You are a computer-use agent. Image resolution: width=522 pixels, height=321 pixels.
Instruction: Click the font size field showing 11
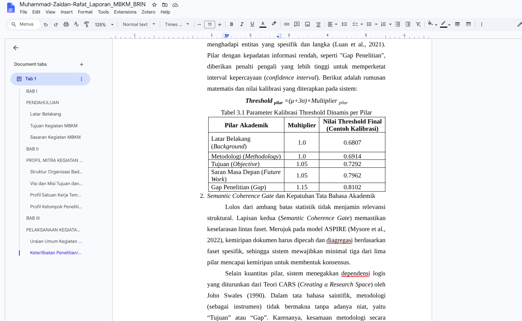pos(210,25)
